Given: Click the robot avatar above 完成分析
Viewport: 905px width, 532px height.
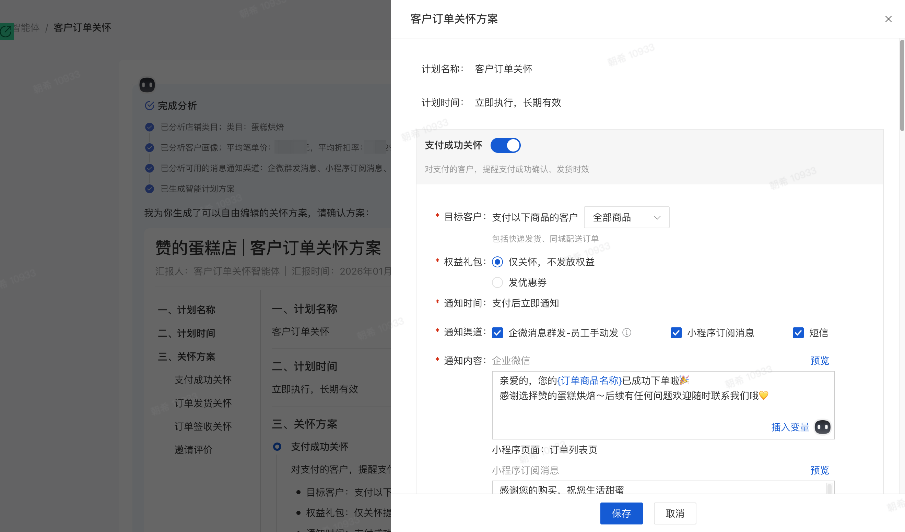Looking at the screenshot, I should 147,85.
